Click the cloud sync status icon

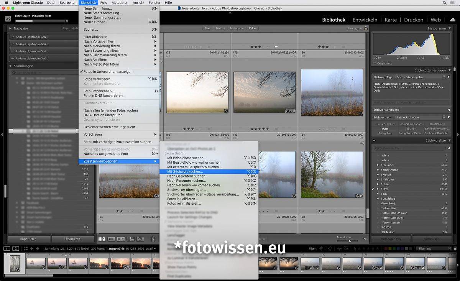click(x=452, y=20)
